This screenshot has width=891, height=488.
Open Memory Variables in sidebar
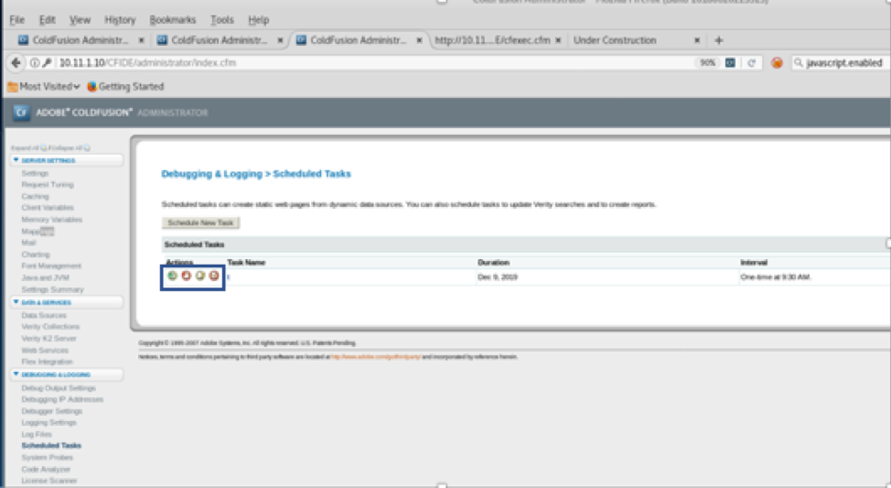pyautogui.click(x=52, y=220)
